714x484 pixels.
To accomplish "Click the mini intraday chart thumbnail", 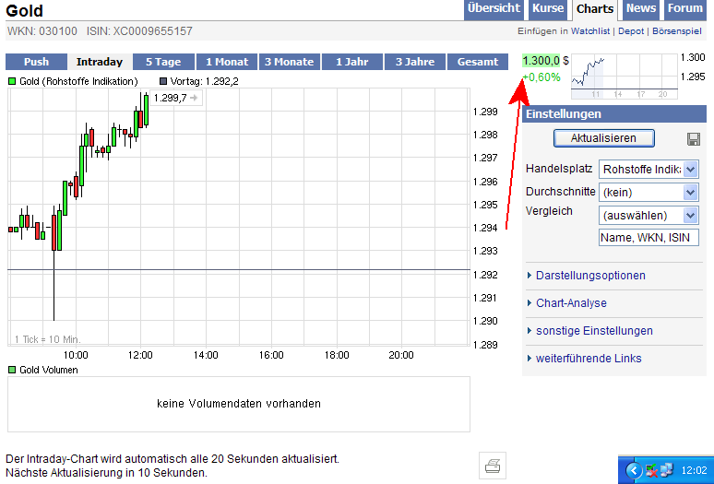I will pyautogui.click(x=624, y=76).
